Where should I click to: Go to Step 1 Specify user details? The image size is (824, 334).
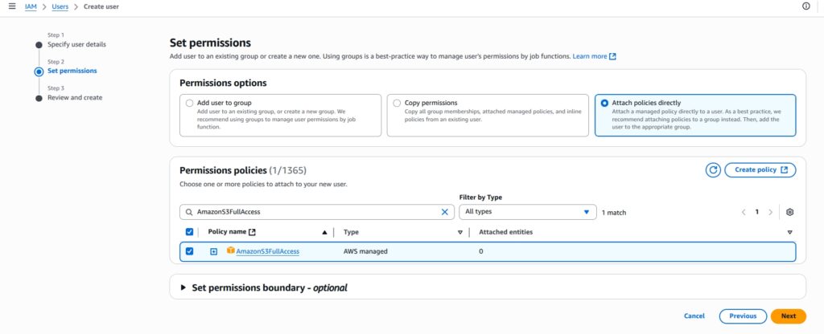76,45
